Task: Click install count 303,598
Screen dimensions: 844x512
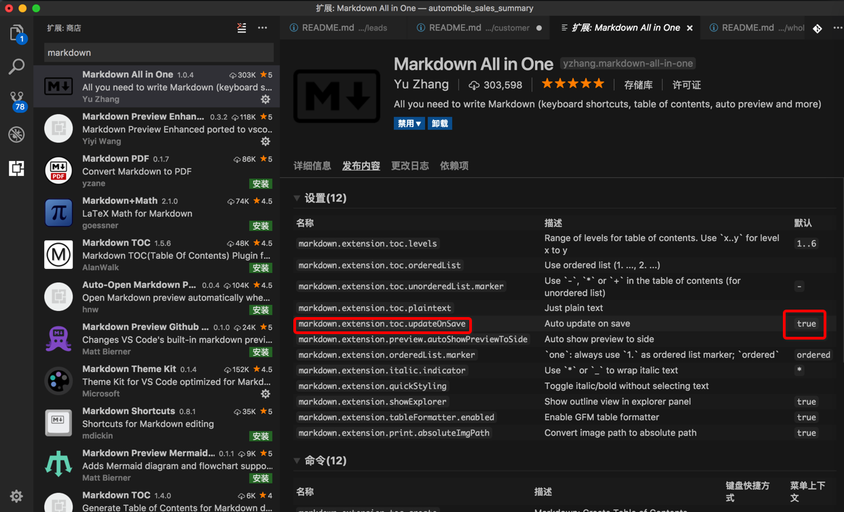Action: pyautogui.click(x=496, y=85)
